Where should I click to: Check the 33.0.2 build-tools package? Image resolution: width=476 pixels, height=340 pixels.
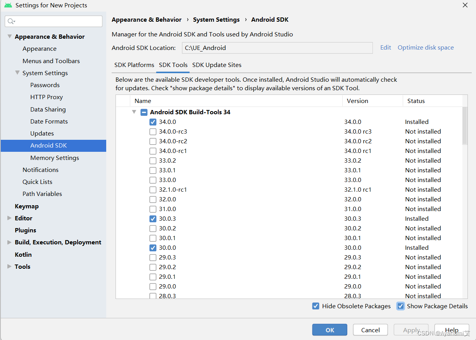pyautogui.click(x=153, y=161)
